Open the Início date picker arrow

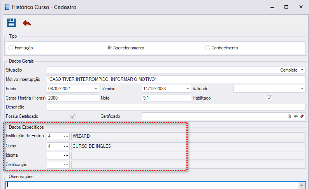click(96, 89)
